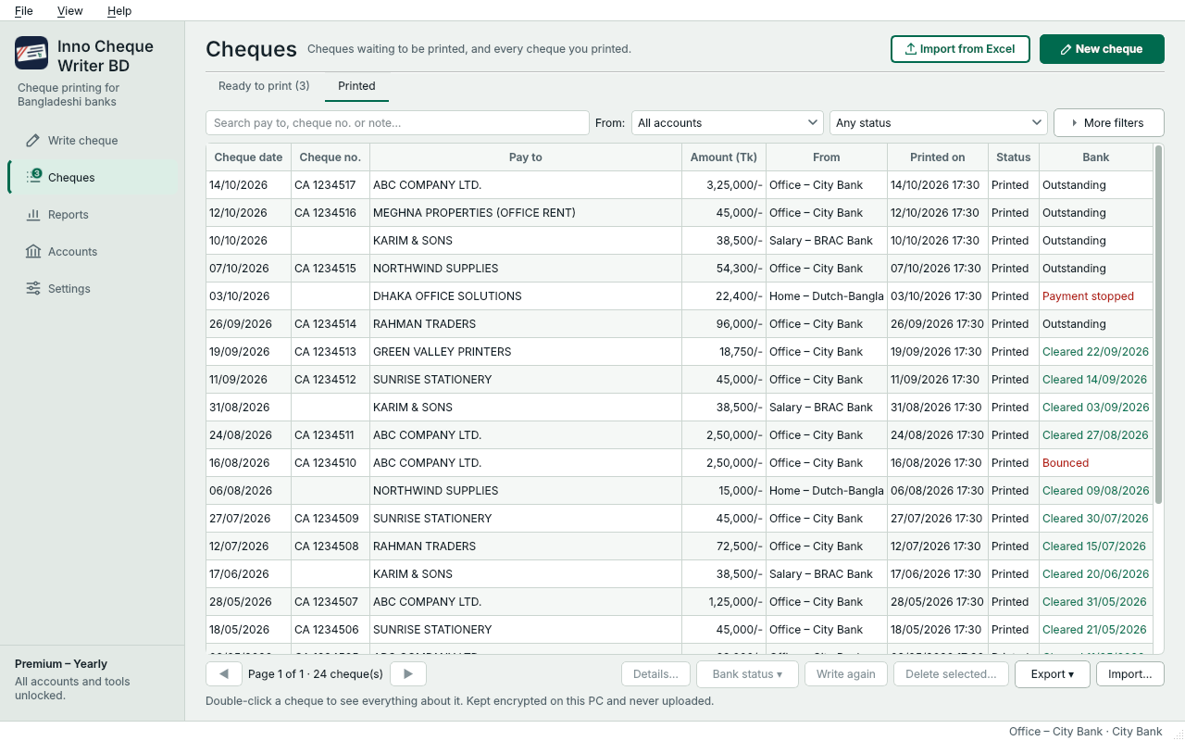Expand More filters
Screen dimensions: 1185x741
1109,123
